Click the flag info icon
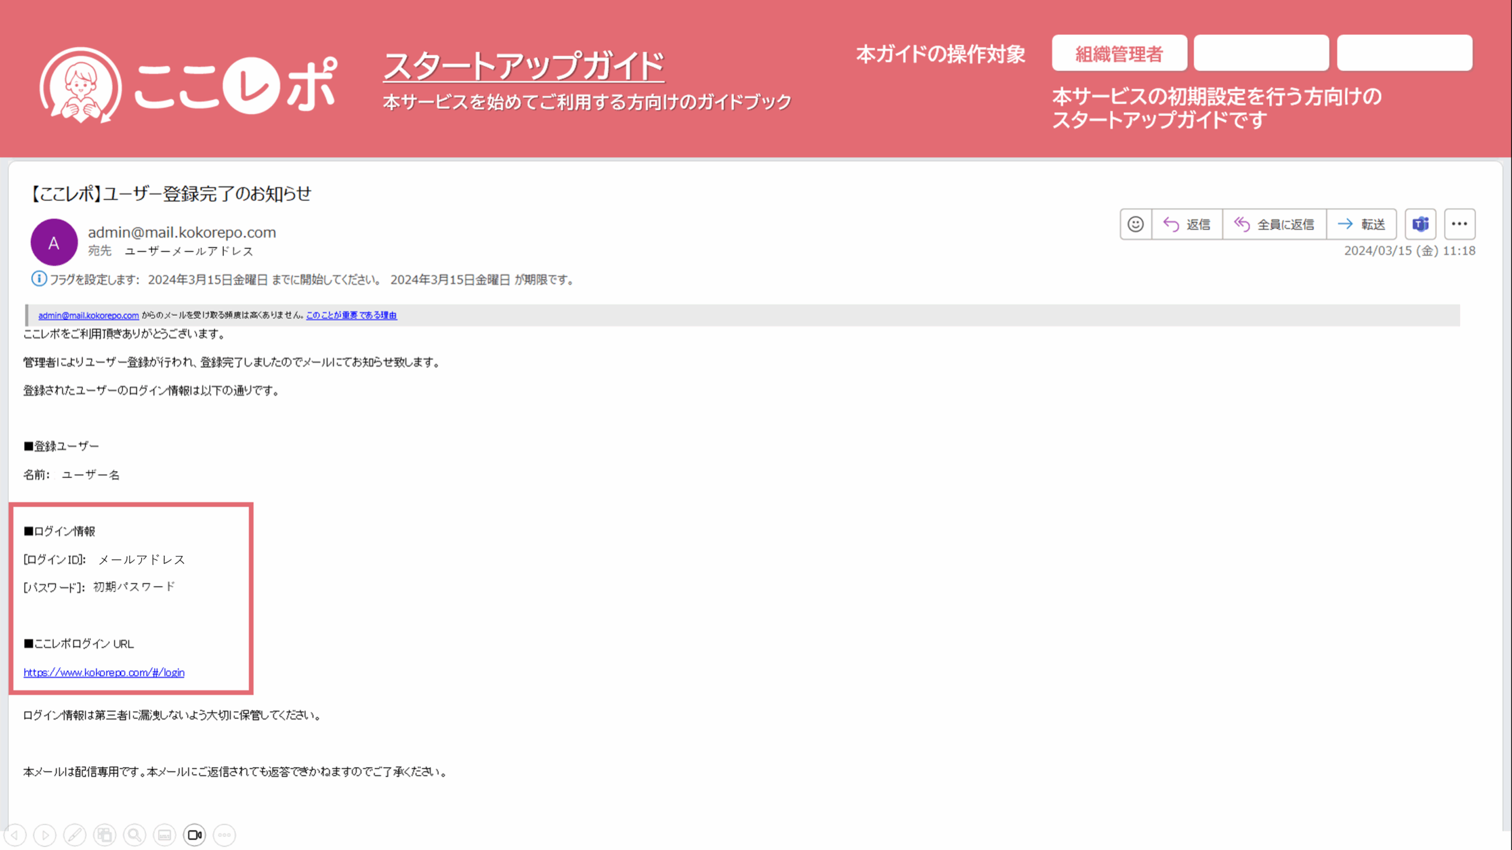The height and width of the screenshot is (850, 1512). (39, 279)
